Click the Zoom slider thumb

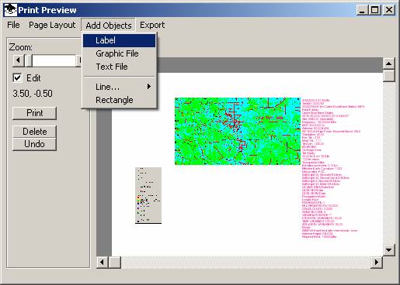coord(29,60)
